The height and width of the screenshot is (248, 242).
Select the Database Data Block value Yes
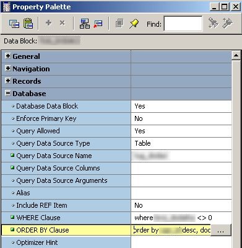pyautogui.click(x=181, y=106)
